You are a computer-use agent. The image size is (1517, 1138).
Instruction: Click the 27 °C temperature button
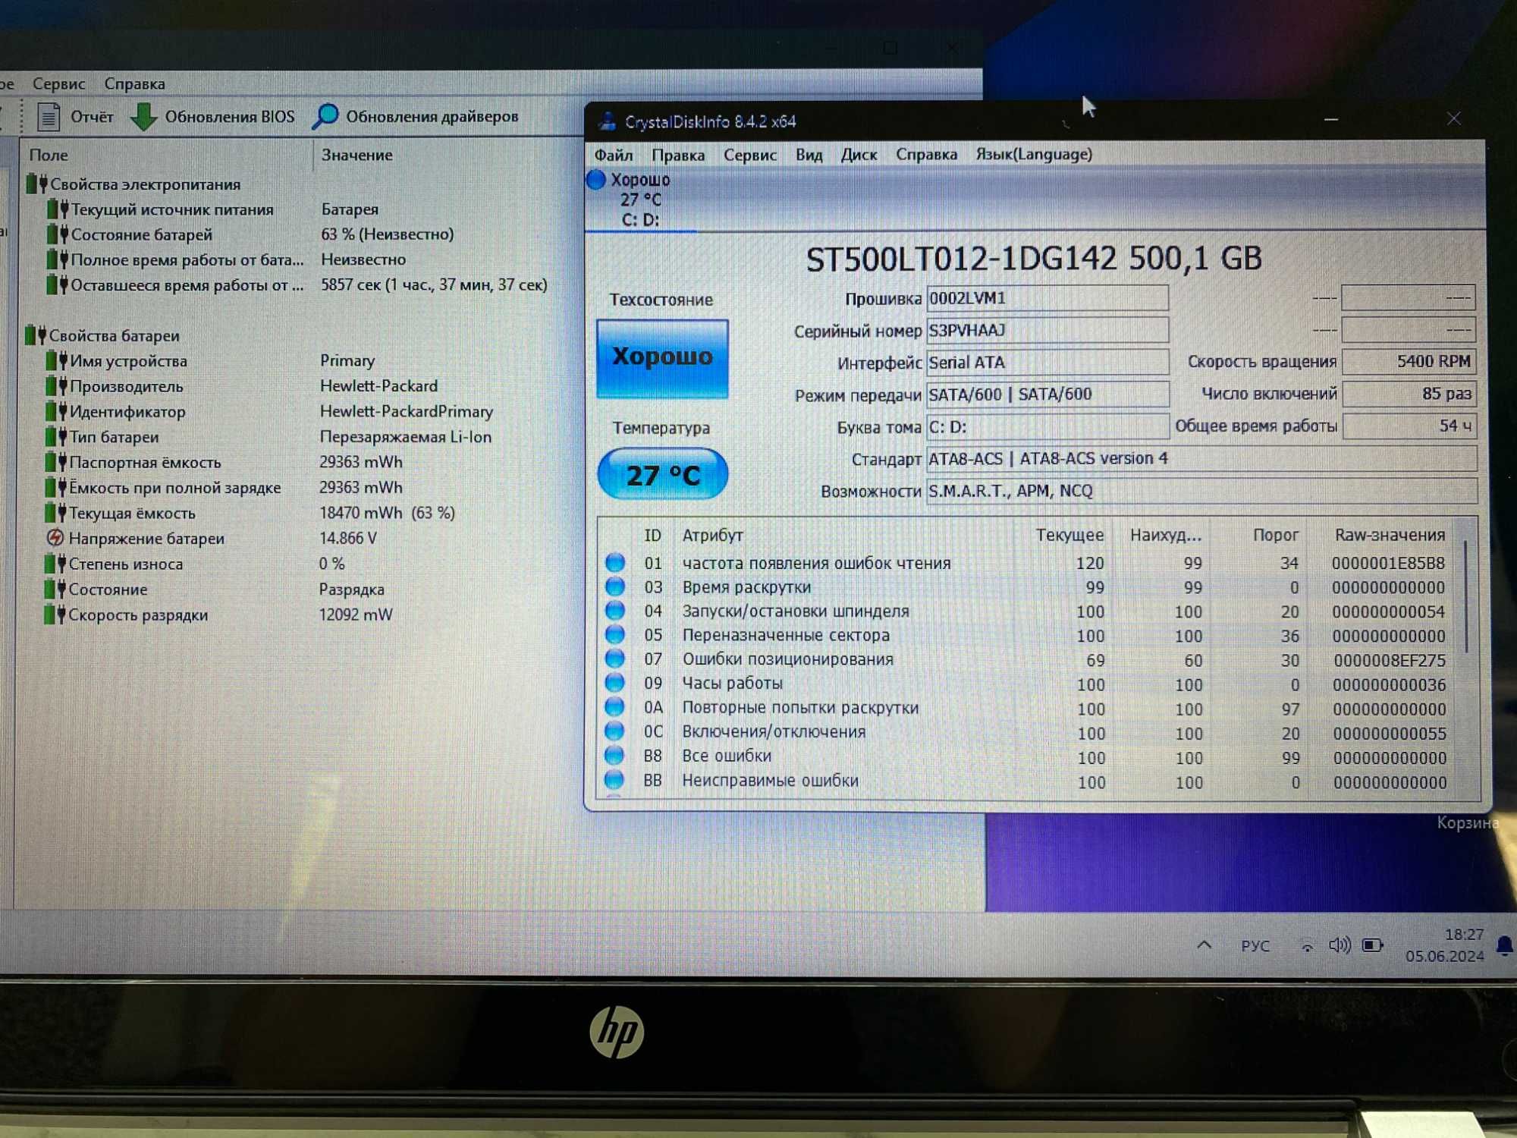coord(663,474)
